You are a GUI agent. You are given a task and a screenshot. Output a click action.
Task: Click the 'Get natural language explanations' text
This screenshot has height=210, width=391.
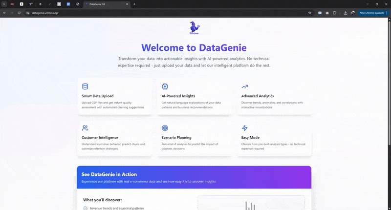[191, 103]
